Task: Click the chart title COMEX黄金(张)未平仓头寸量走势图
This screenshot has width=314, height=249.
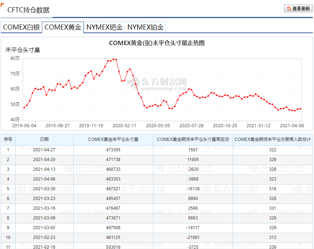Action: pos(157,43)
